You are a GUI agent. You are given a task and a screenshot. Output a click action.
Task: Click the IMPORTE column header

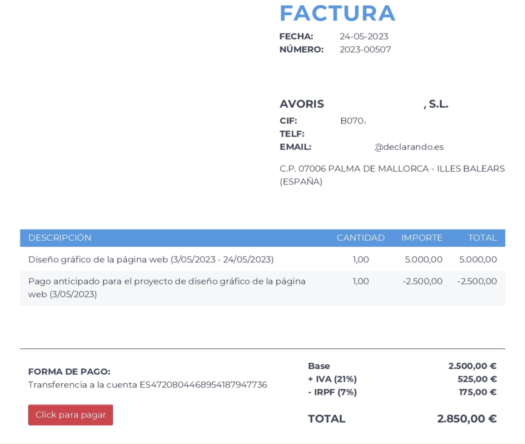click(x=421, y=238)
